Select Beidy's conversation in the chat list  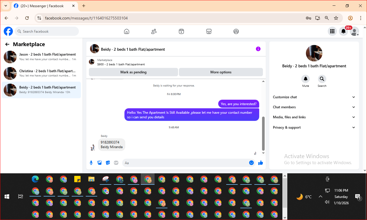(x=41, y=90)
